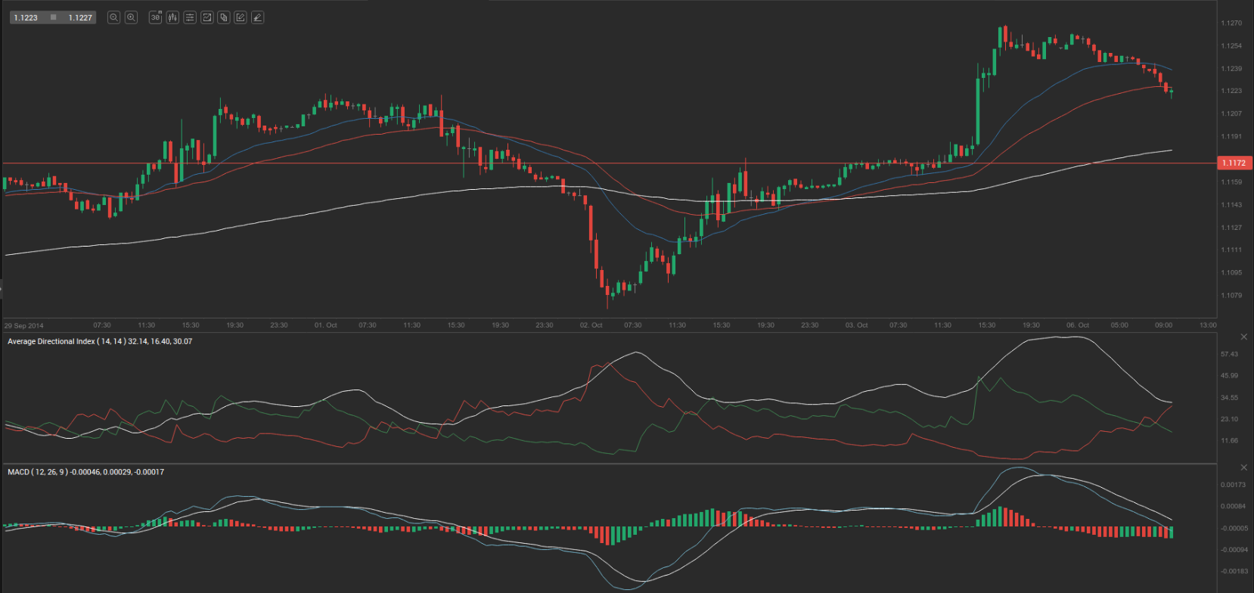Click the small square between bid and ask
The image size is (1254, 593).
(53, 17)
